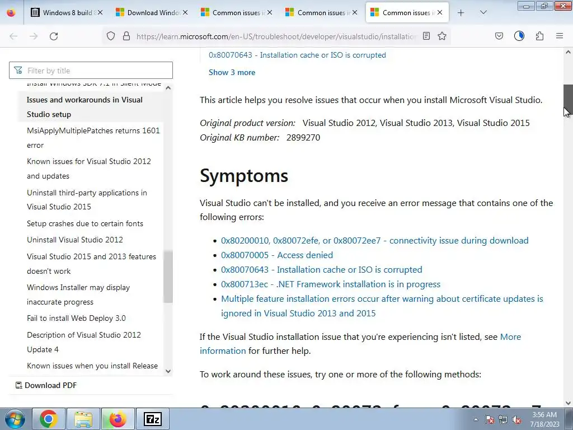This screenshot has width=573, height=430.
Task: Open the Save to Pocket icon
Action: pyautogui.click(x=499, y=36)
